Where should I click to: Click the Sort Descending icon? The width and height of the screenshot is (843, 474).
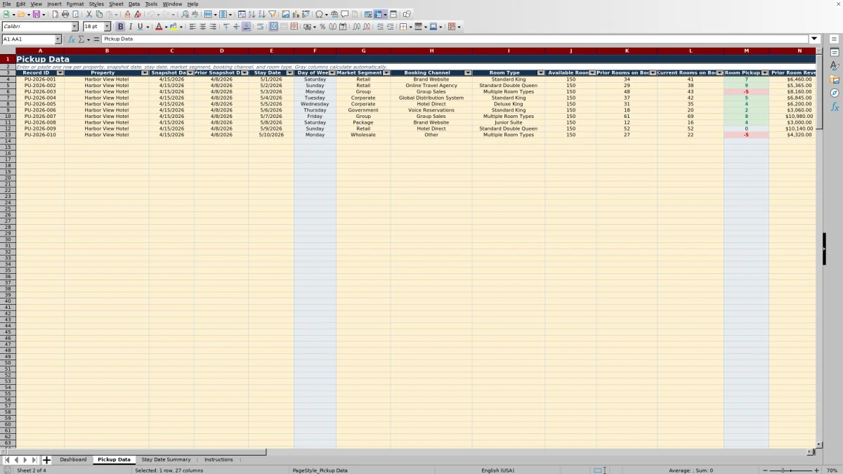click(261, 14)
